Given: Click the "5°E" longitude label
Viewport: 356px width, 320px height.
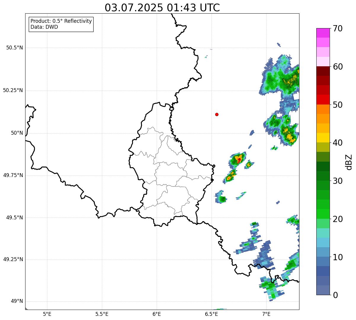Looking at the screenshot, I should tap(47, 314).
